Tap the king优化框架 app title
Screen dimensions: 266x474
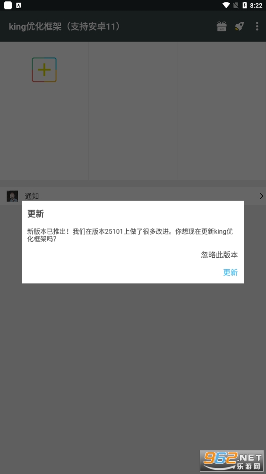66,26
